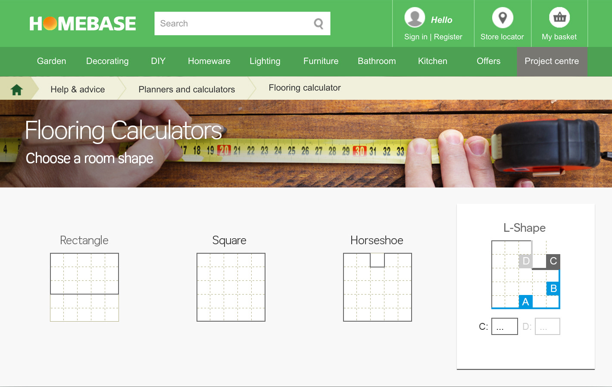Click the store locator pin icon
Viewport: 612px width, 387px height.
(503, 18)
